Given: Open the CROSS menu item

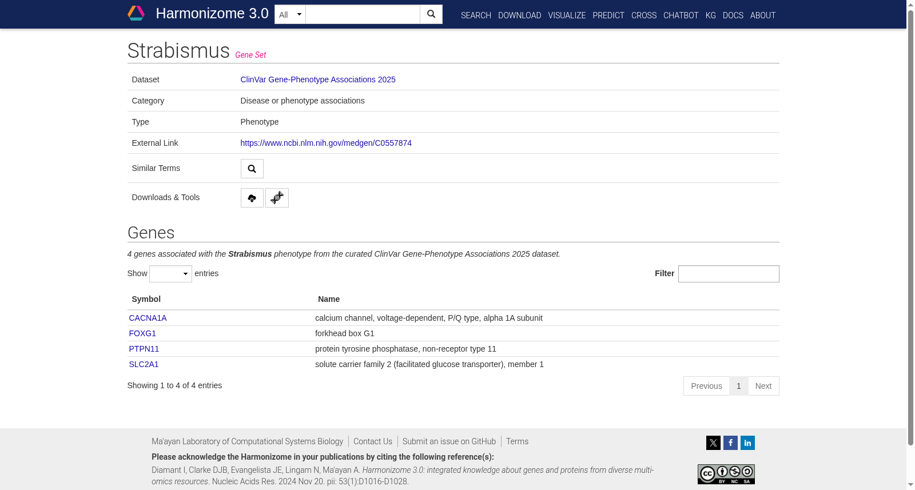Looking at the screenshot, I should [644, 15].
